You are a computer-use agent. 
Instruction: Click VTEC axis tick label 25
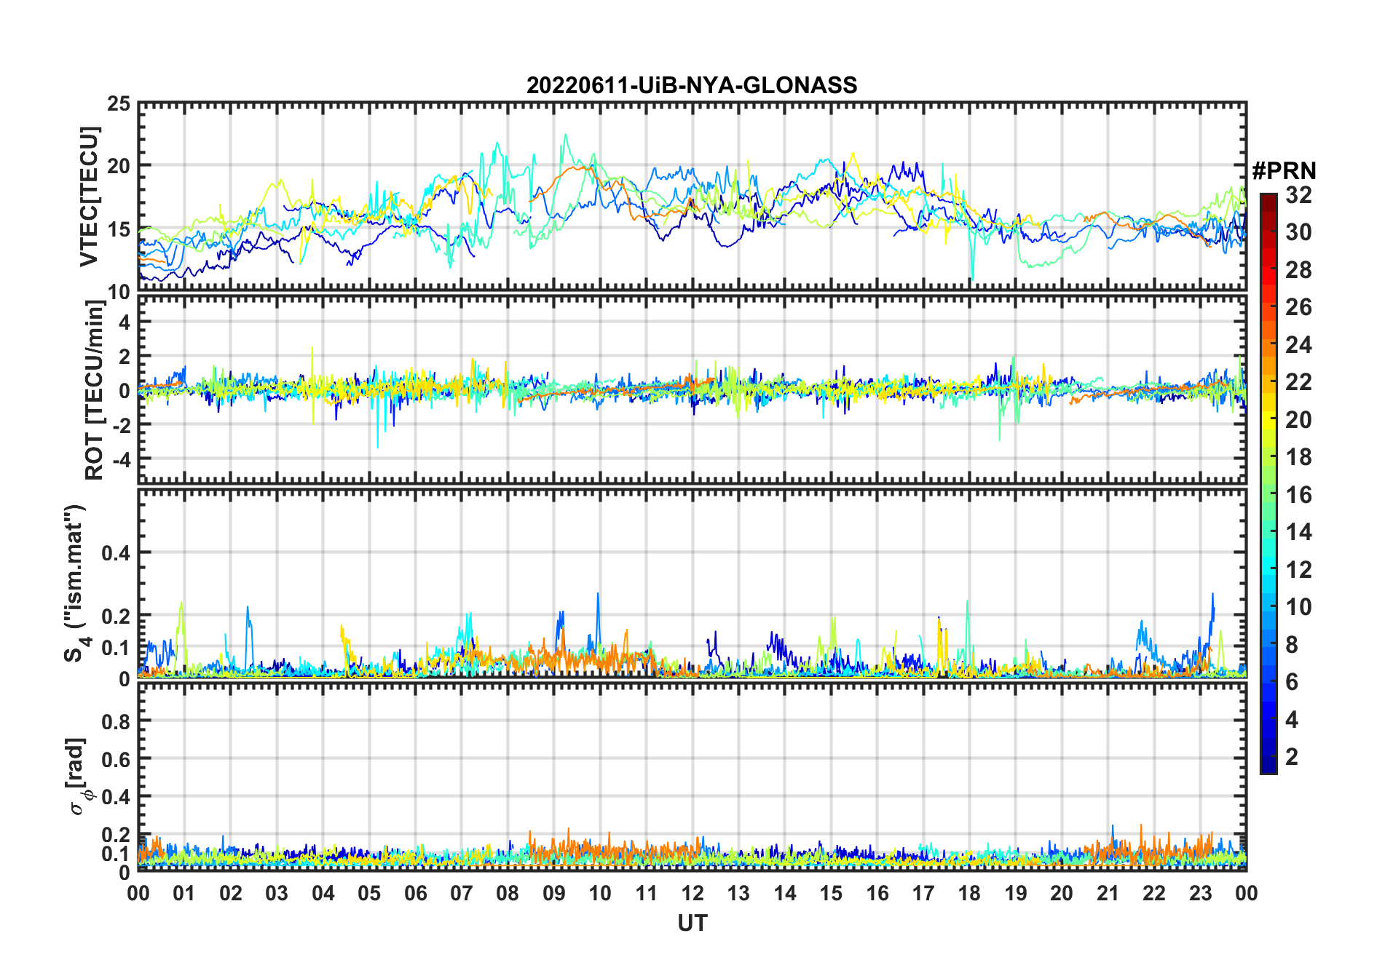(119, 104)
